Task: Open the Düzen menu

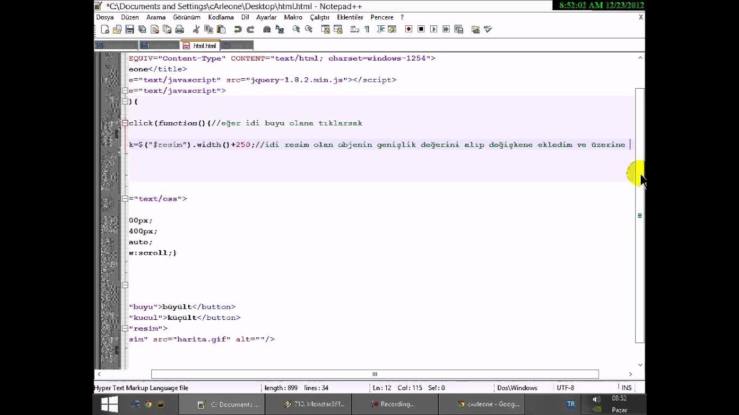Action: (x=130, y=17)
